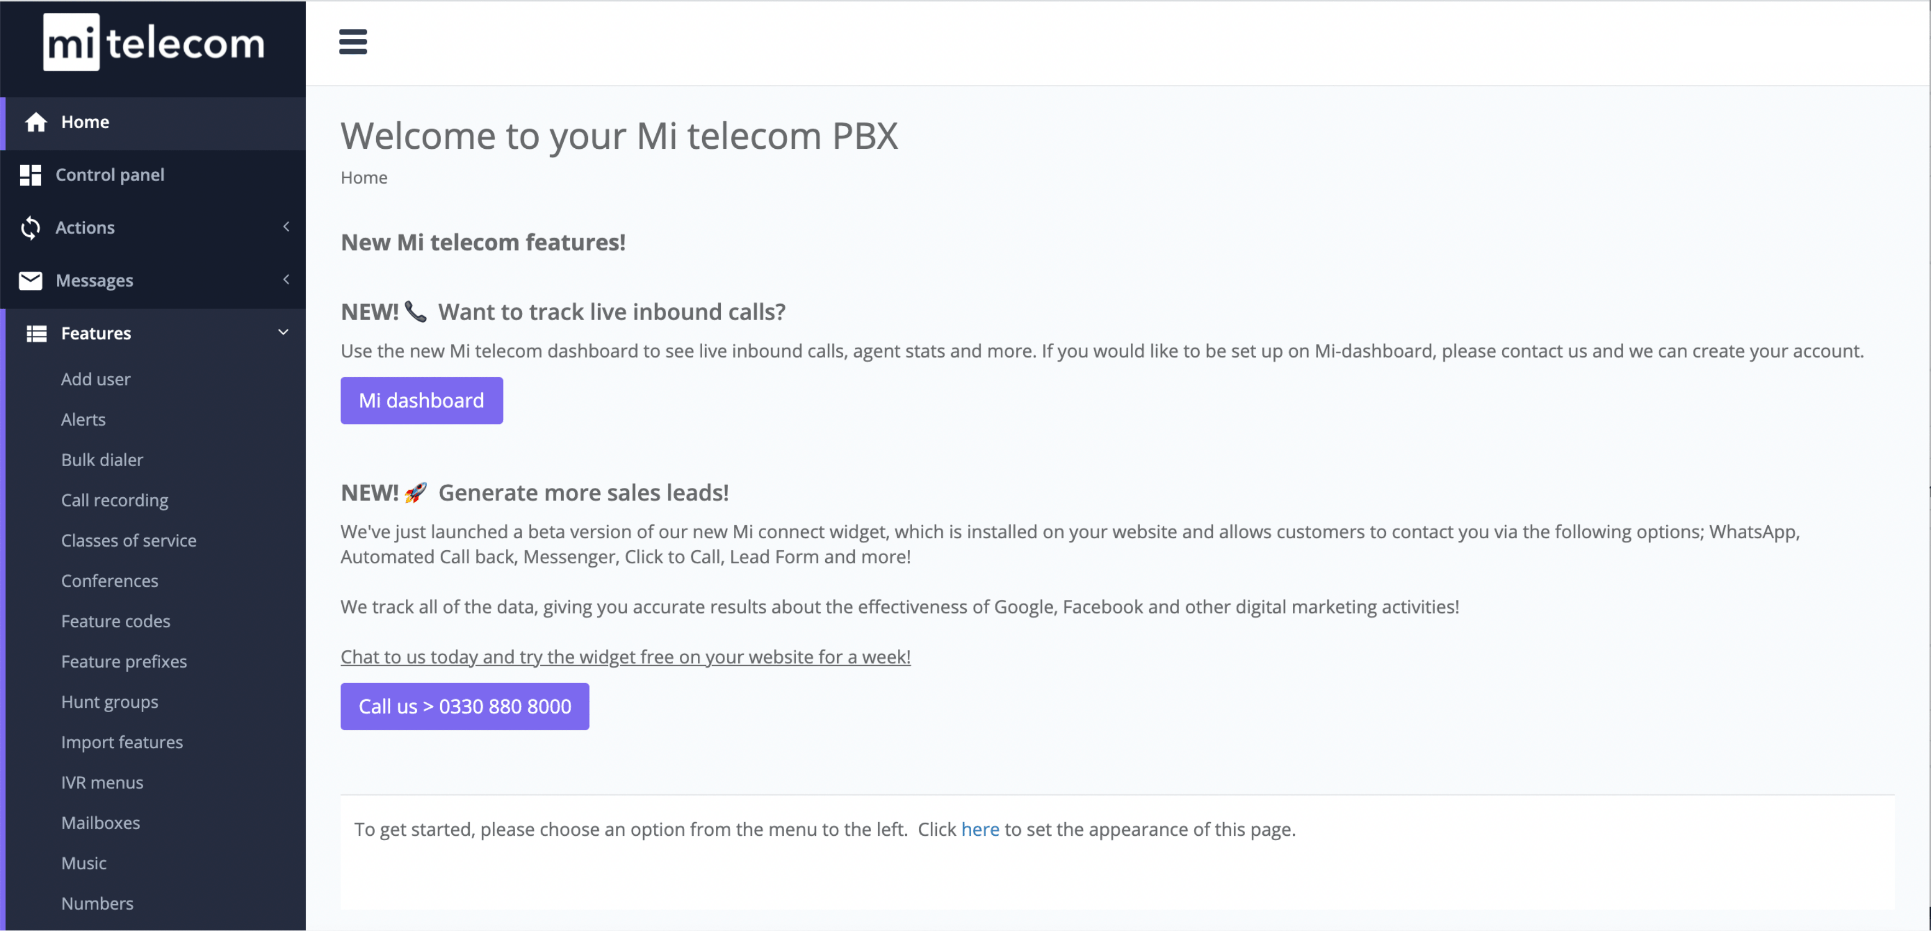Go to Add user feature
The image size is (1931, 931).
coord(96,379)
